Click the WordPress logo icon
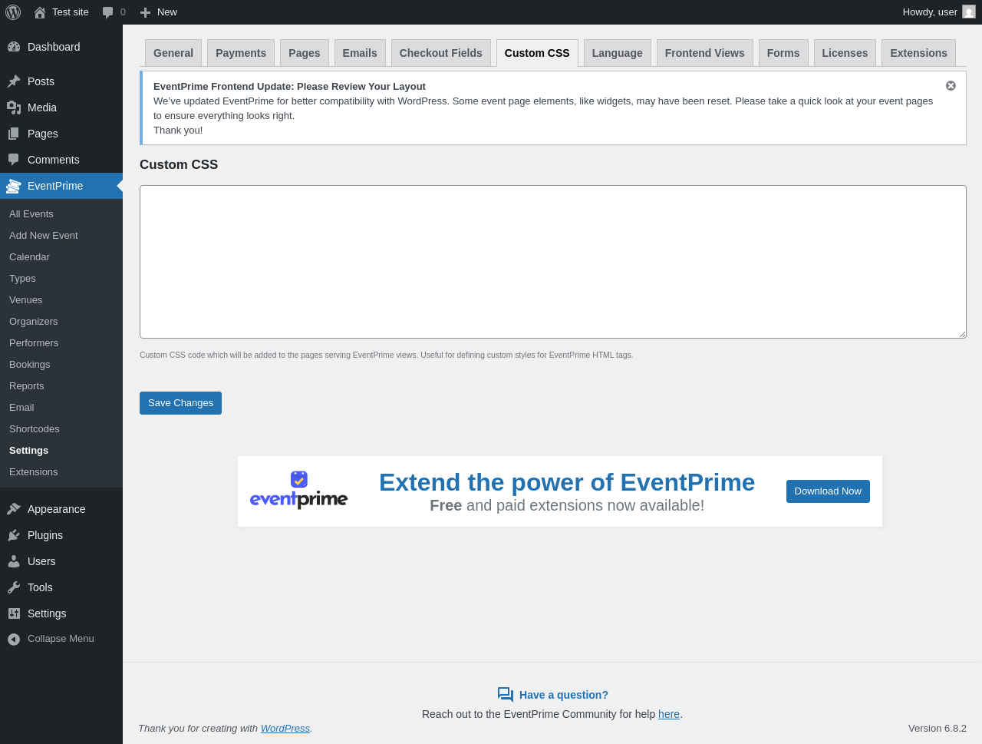 coord(13,12)
